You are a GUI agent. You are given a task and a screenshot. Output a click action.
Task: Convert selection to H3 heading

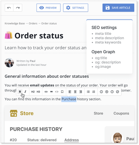pyautogui.click(x=38, y=92)
